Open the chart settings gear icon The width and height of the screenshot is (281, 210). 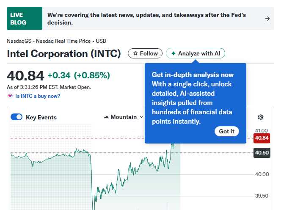click(261, 117)
